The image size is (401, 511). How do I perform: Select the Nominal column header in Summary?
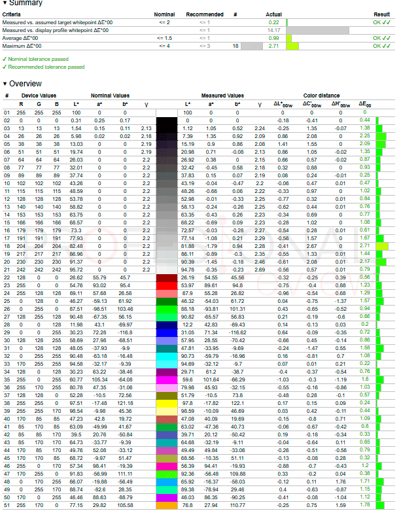[x=164, y=14]
